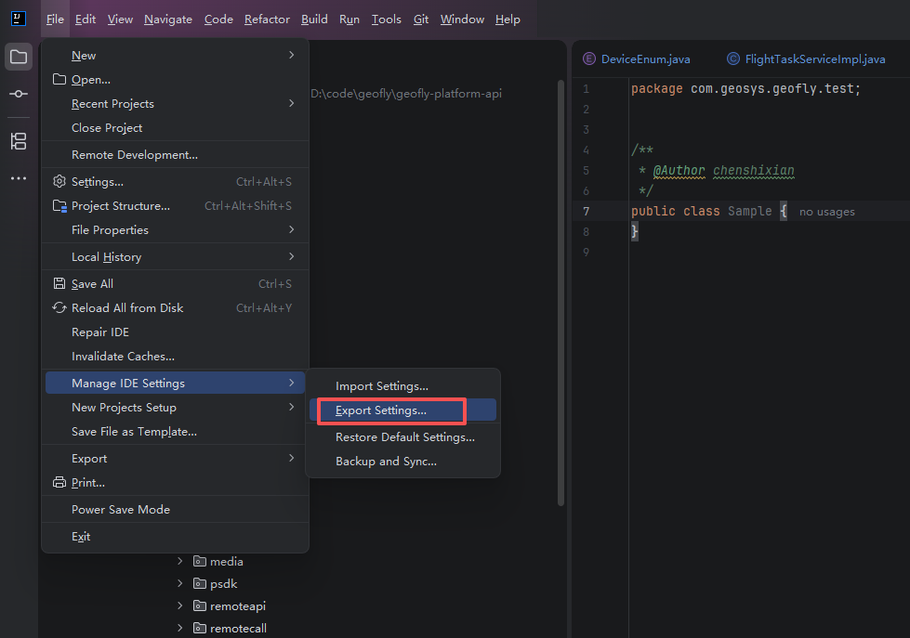910x638 pixels.
Task: Expand the media folder in project tree
Action: coord(180,562)
